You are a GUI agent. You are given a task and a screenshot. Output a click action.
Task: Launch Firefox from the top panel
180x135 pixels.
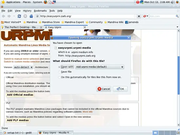[x=45, y=2]
